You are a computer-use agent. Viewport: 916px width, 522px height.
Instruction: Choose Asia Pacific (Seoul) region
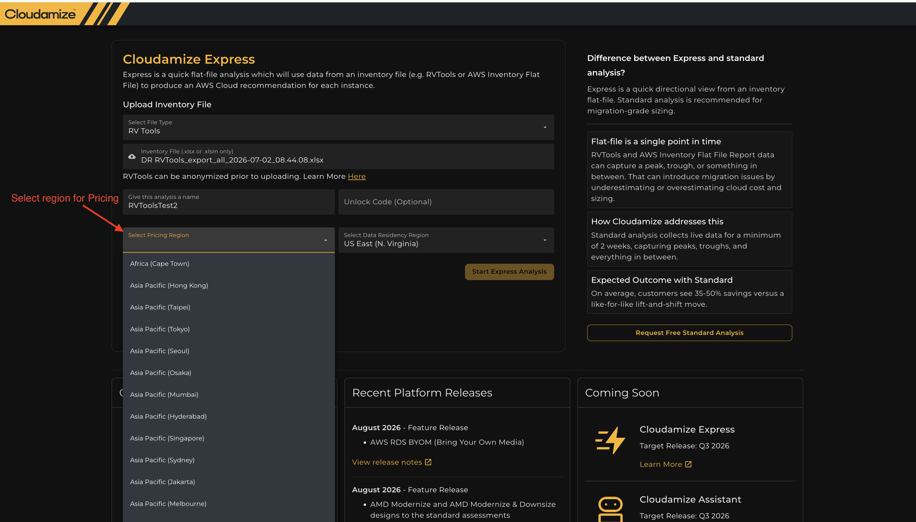point(229,351)
